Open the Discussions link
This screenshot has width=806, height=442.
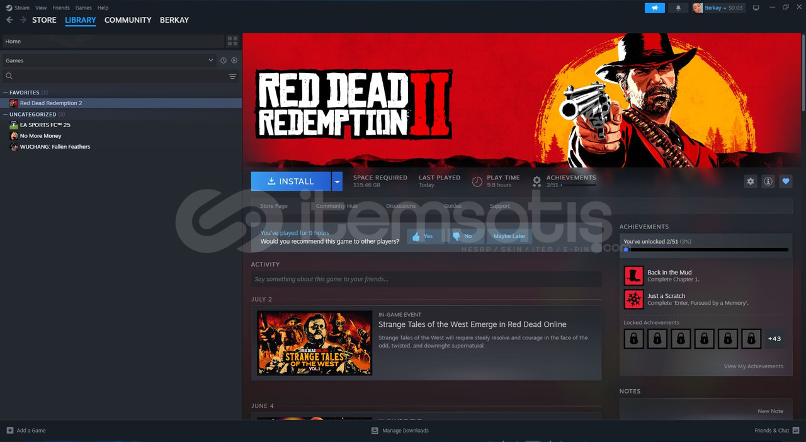[400, 206]
